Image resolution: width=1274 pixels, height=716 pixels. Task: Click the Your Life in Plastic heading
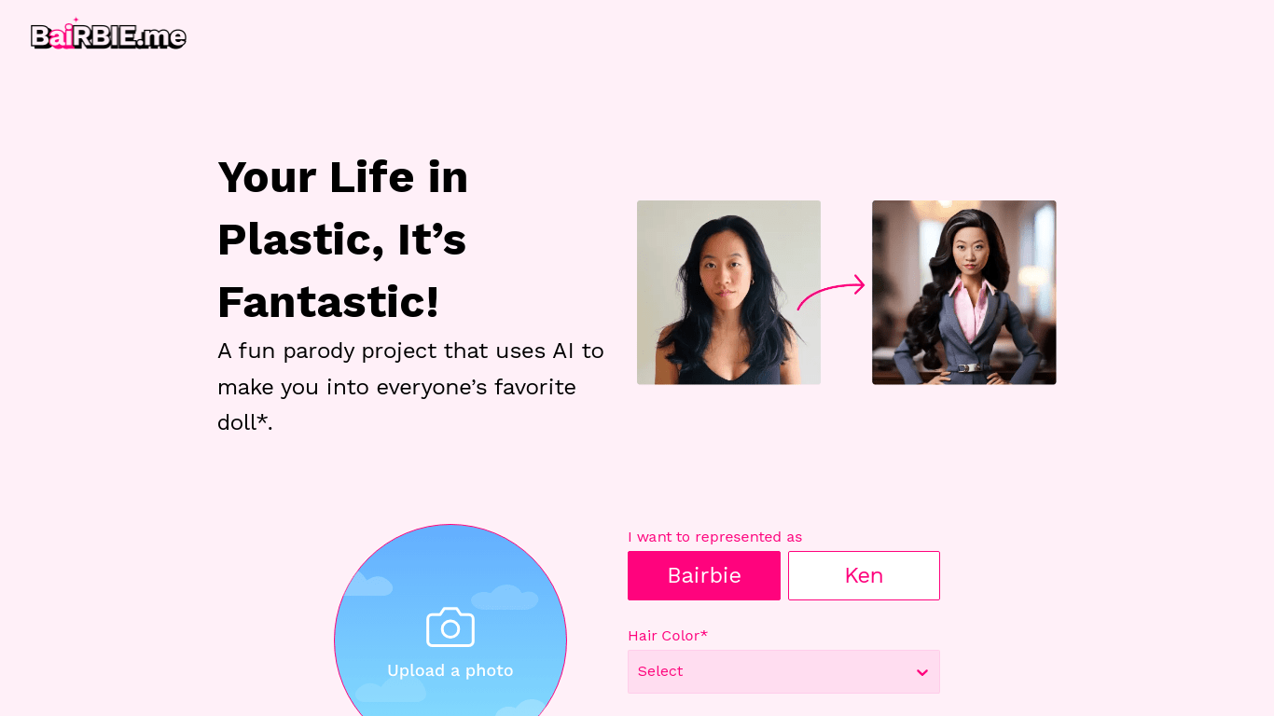(x=343, y=239)
